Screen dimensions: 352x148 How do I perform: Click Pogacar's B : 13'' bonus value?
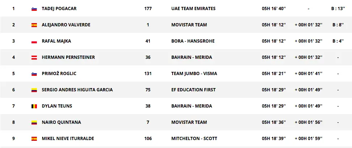[338, 9]
